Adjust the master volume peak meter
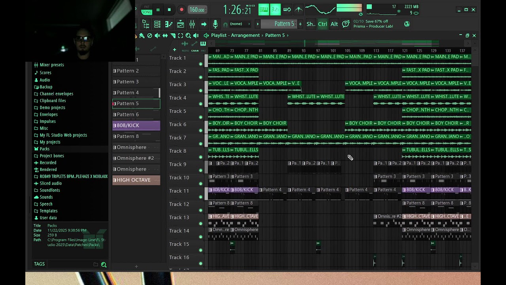This screenshot has width=506, height=285. pos(349,8)
